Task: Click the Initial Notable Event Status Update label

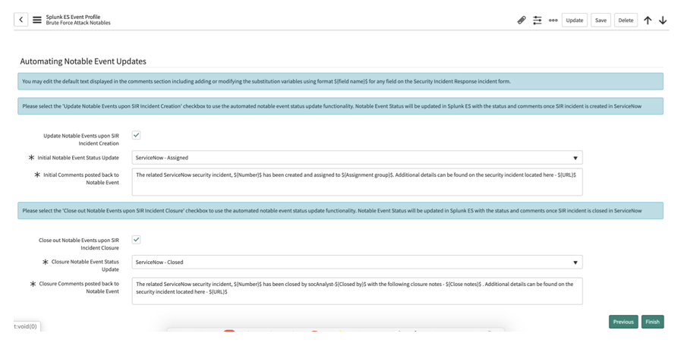Action: point(78,158)
